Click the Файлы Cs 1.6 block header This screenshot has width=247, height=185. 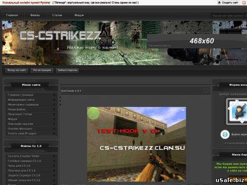coord(31,146)
